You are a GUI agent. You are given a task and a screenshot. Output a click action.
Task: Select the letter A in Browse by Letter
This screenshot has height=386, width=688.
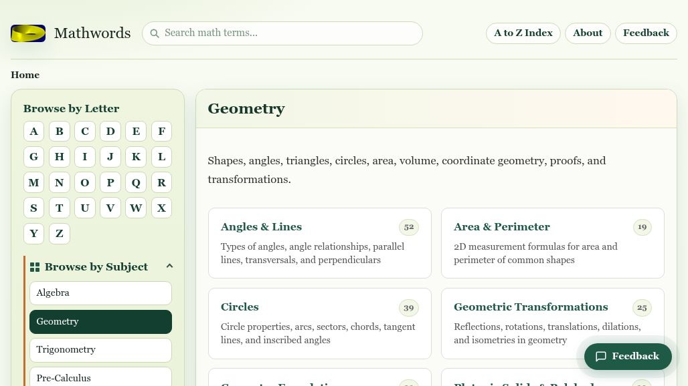33,131
